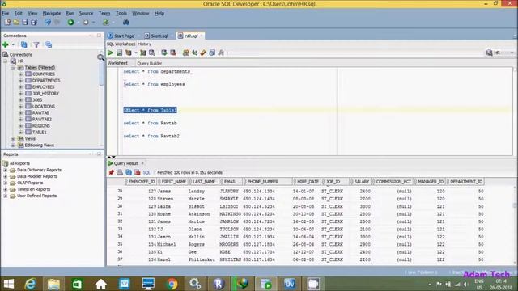518x291 pixels.
Task: Expand the EMPLOYEES table node
Action: pyautogui.click(x=20, y=86)
